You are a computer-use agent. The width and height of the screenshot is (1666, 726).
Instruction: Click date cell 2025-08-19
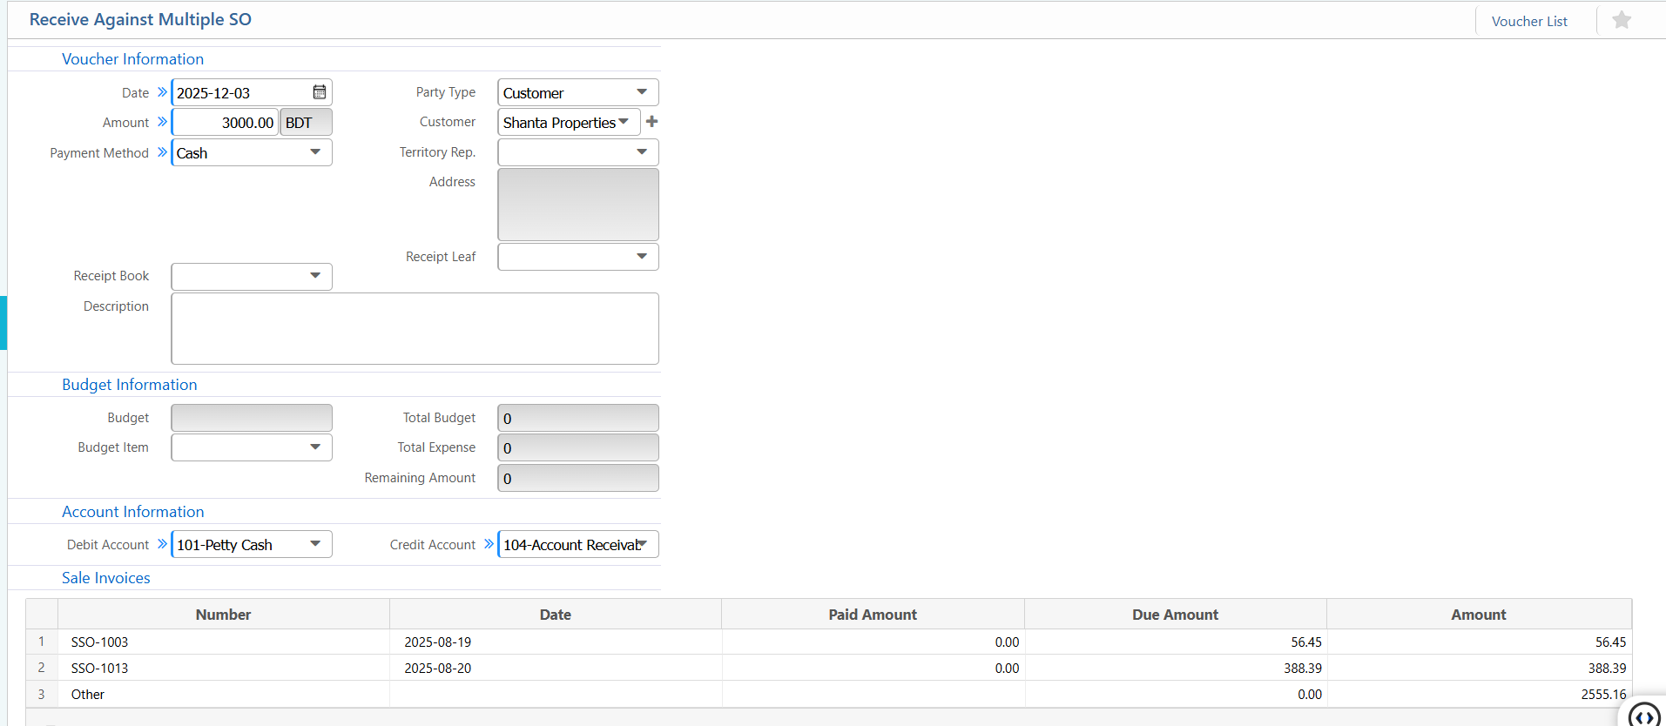556,642
